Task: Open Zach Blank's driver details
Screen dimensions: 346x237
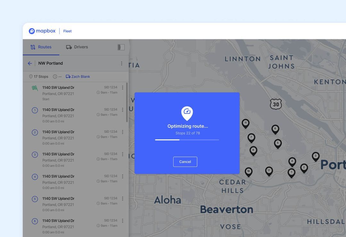Action: point(80,76)
